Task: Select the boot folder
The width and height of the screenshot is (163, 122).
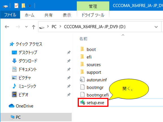Action: tap(91, 49)
